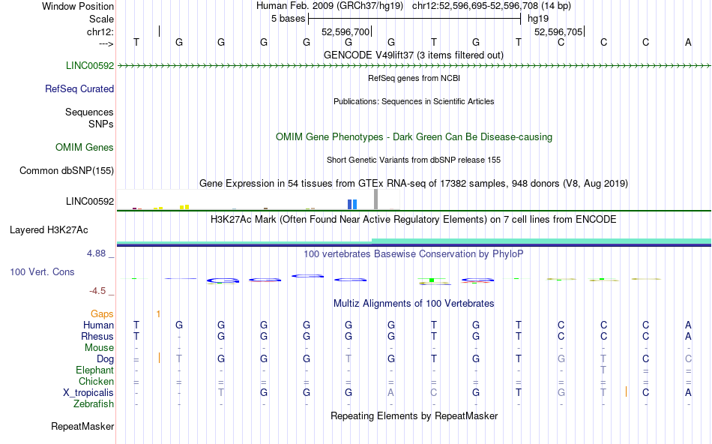Click the 100 Vert. Cons track label
Viewport: 712px width, 444px height.
pos(42,271)
